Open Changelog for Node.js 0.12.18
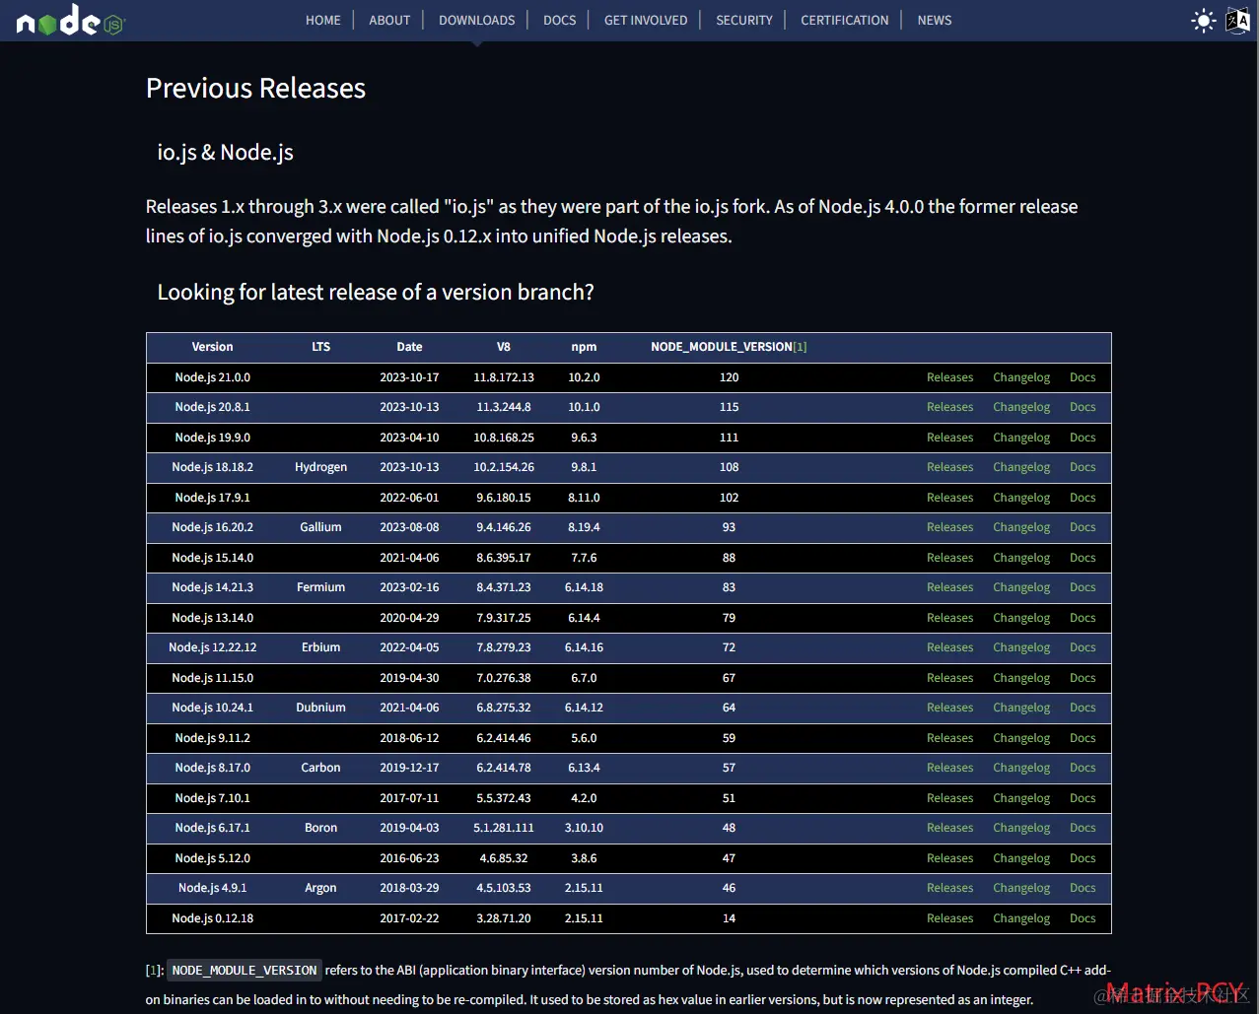 (1021, 918)
